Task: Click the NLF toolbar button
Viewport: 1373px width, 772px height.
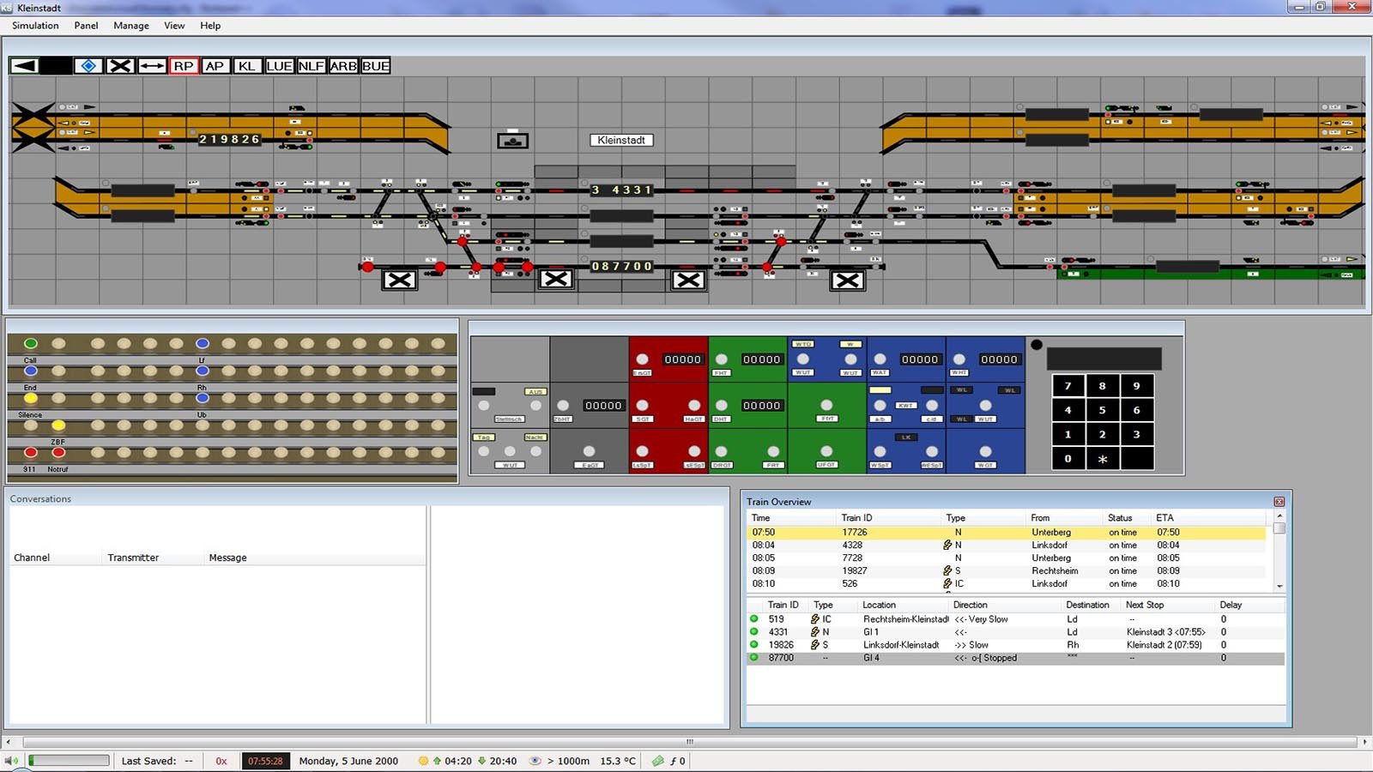Action: 311,66
